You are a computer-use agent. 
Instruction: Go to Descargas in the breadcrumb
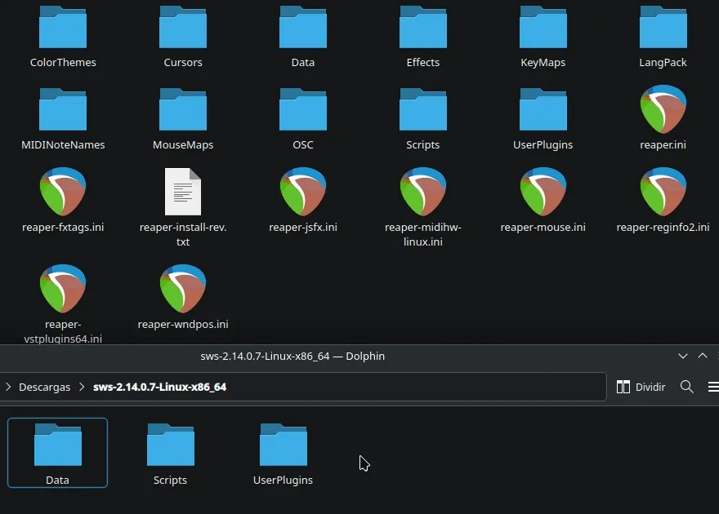pyautogui.click(x=44, y=388)
